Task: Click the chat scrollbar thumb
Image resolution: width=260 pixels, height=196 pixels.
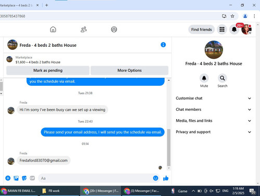Action: [x=168, y=148]
